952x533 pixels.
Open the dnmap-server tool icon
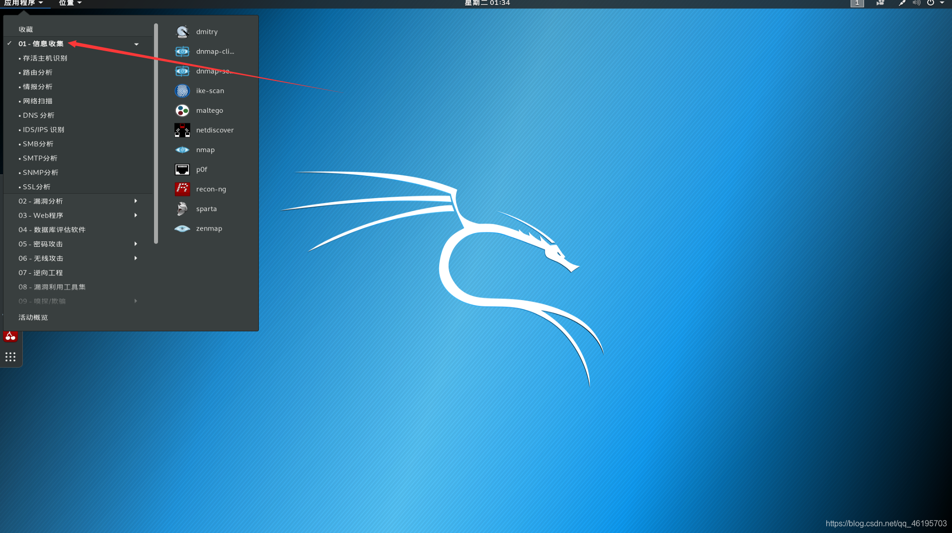point(182,71)
